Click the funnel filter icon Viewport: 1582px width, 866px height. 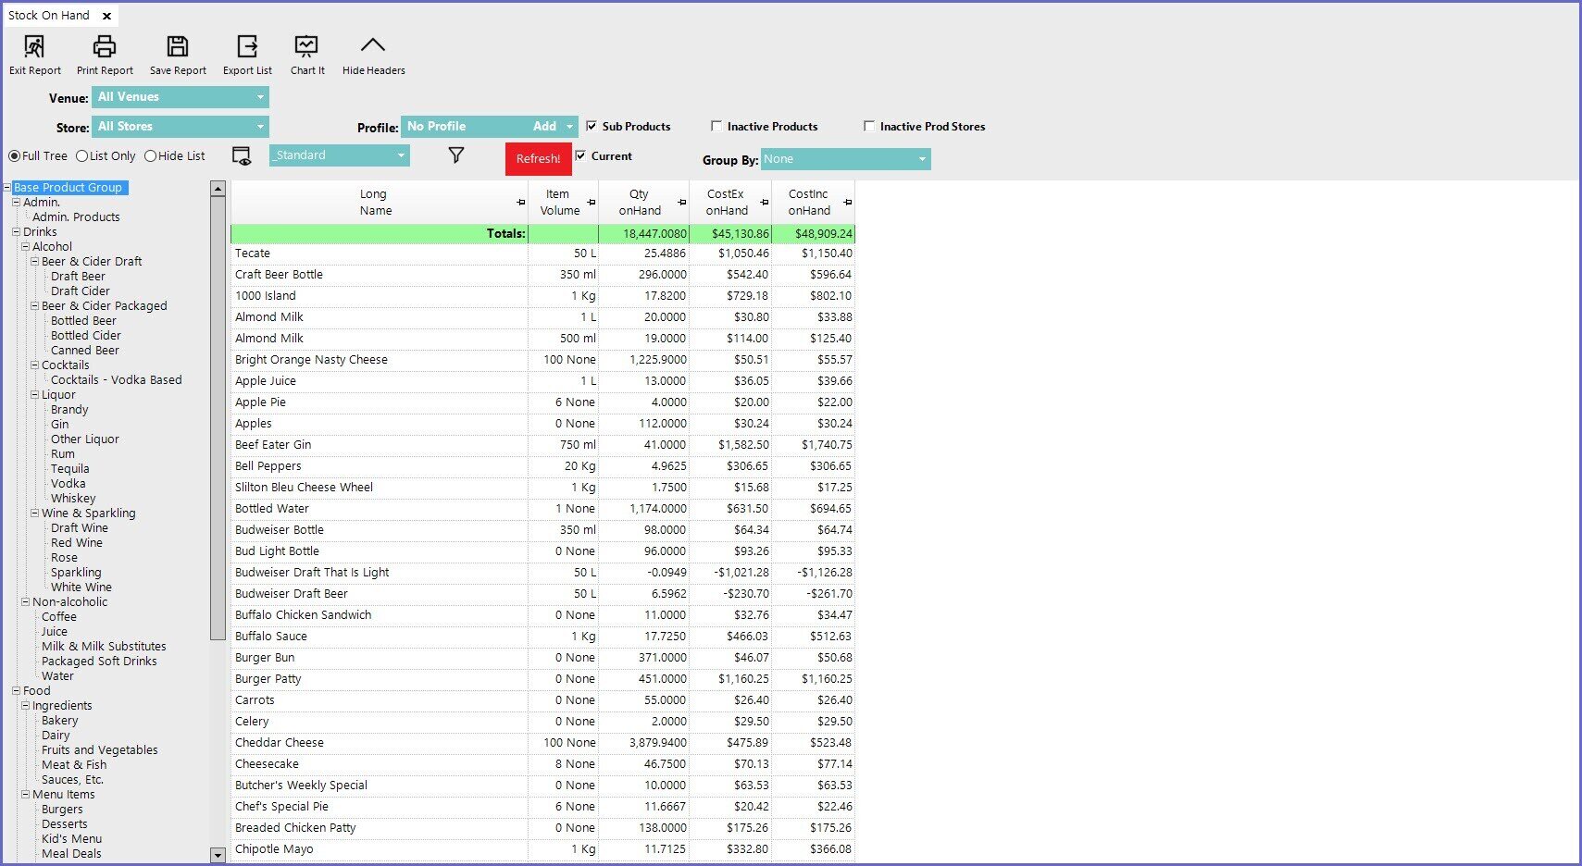click(456, 155)
